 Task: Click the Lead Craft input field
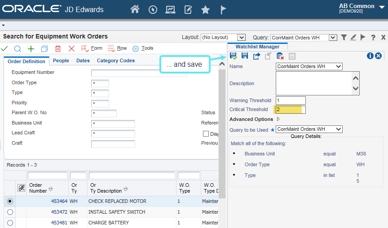pos(113,133)
